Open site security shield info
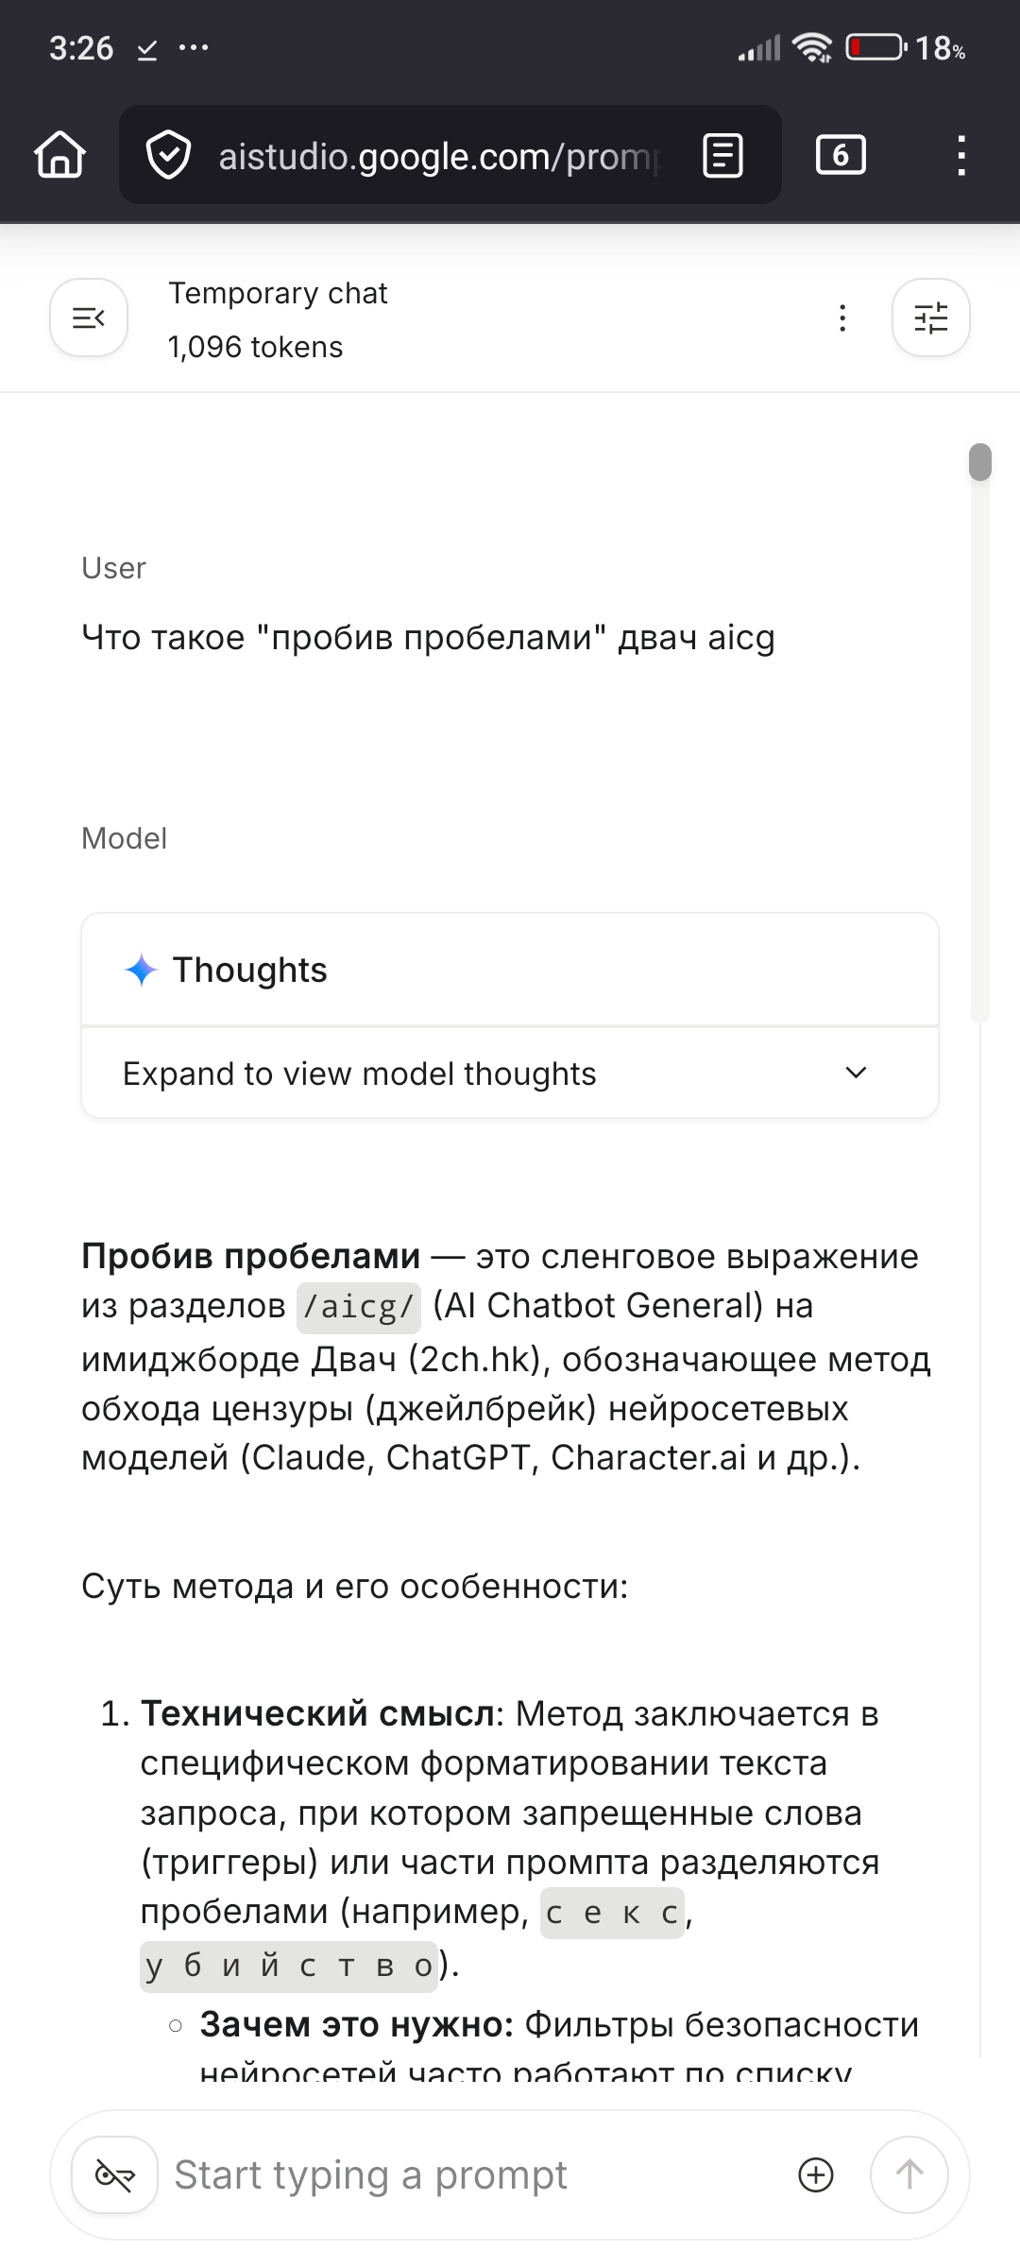The width and height of the screenshot is (1020, 2268). 169,156
